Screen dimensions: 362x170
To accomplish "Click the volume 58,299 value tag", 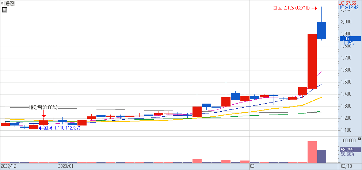I will point(350,150).
